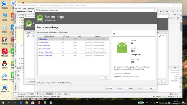187x105 pixels.
Task: Click the Help button
Action: [x=150, y=88]
